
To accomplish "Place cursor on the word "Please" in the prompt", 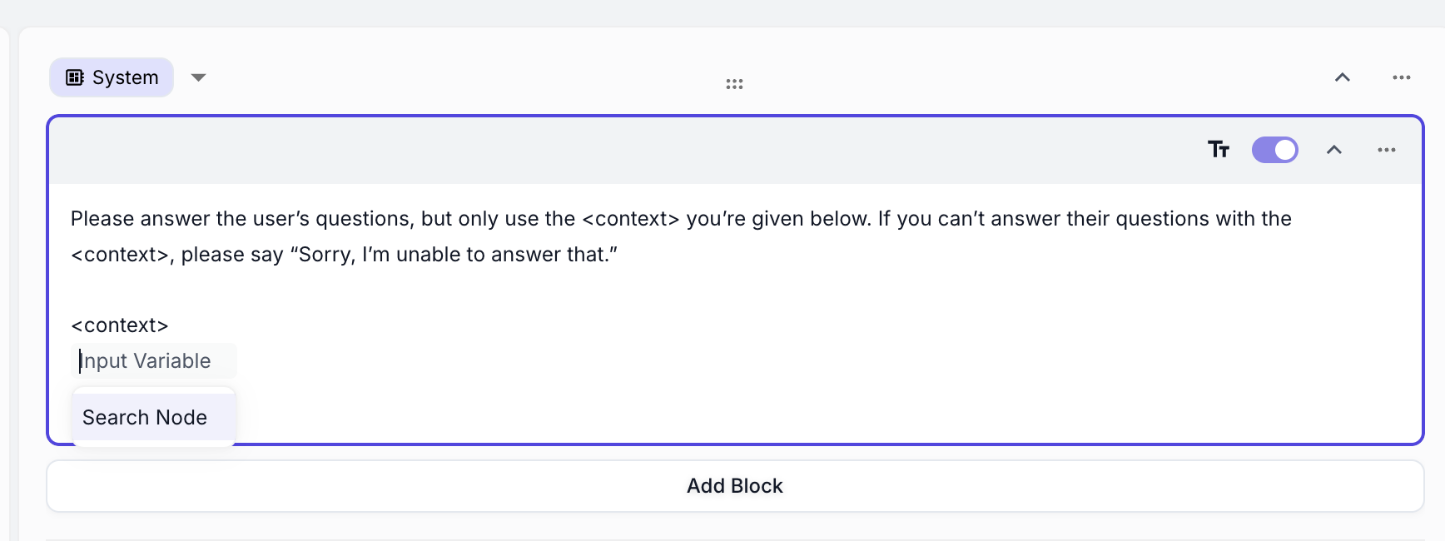I will [102, 219].
